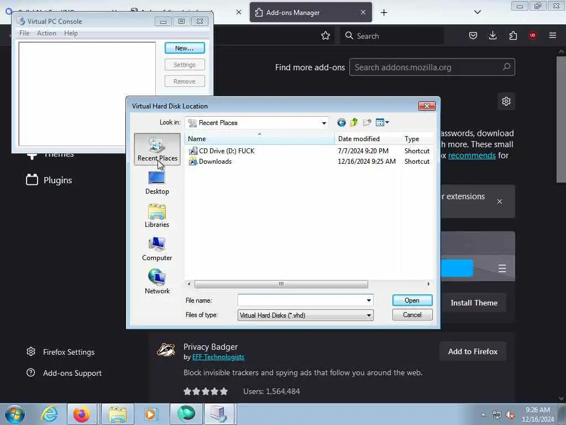
Task: Open the Pocket save icon
Action: coord(473,36)
